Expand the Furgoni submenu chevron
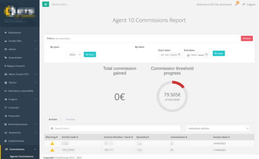Image resolution: width=259 pixels, height=159 pixels. click(x=35, y=99)
